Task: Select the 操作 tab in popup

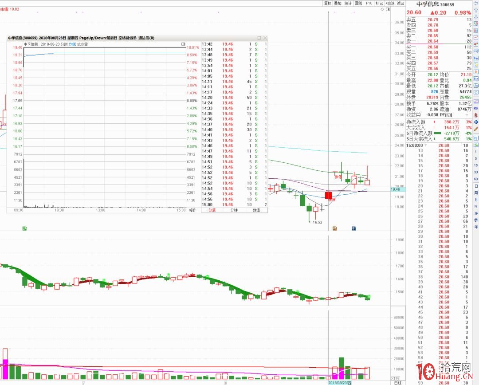Action: (x=193, y=210)
